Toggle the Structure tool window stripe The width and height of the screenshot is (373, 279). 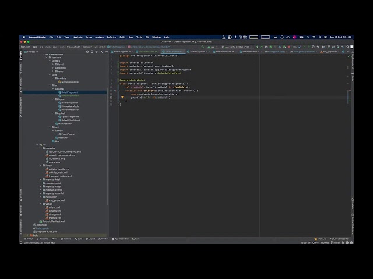tap(21, 195)
